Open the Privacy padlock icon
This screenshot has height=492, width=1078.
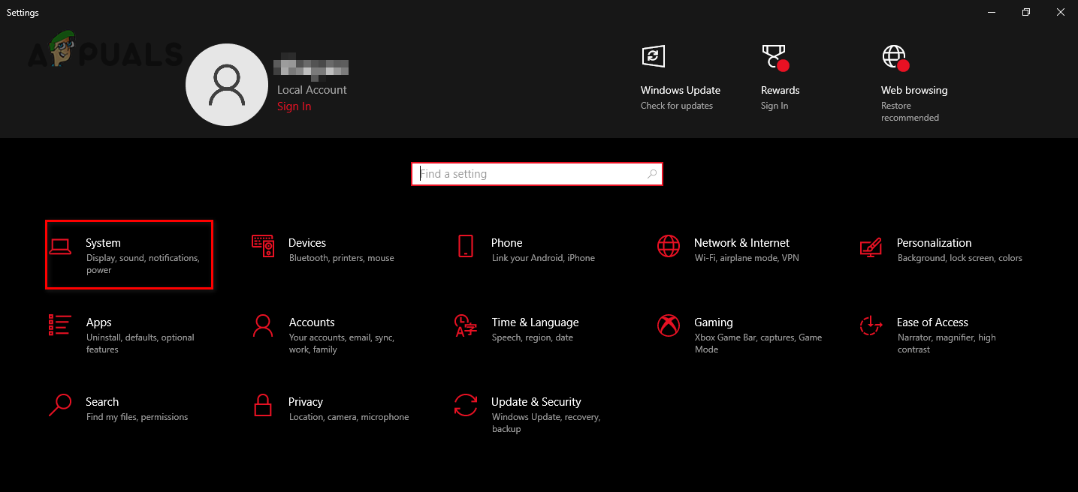click(x=263, y=405)
